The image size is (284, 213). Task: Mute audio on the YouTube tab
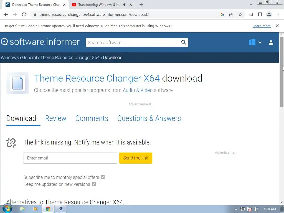[125, 5]
